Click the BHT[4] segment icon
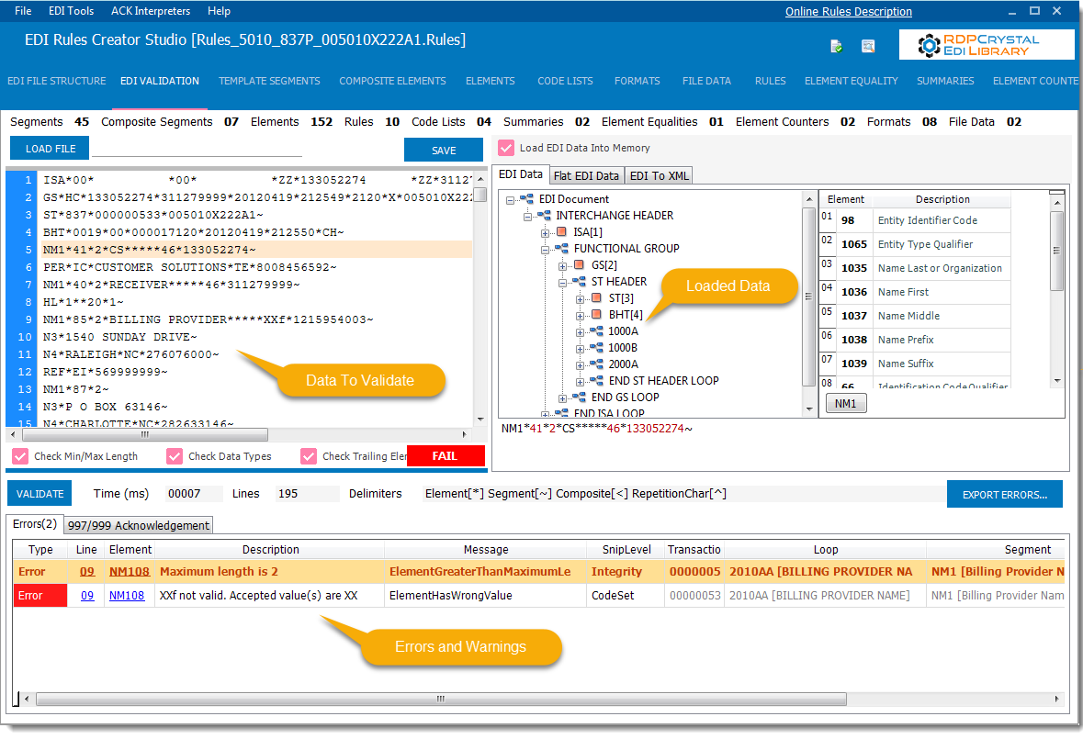 coord(597,315)
